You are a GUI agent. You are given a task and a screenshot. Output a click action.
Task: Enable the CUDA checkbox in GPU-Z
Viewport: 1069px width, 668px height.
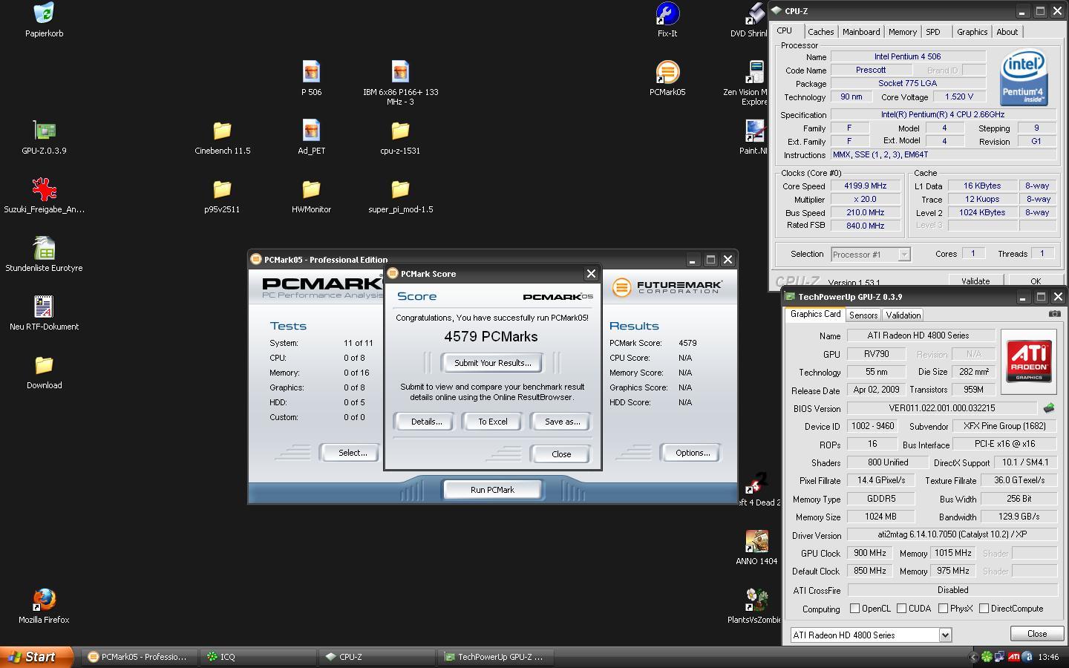(901, 609)
